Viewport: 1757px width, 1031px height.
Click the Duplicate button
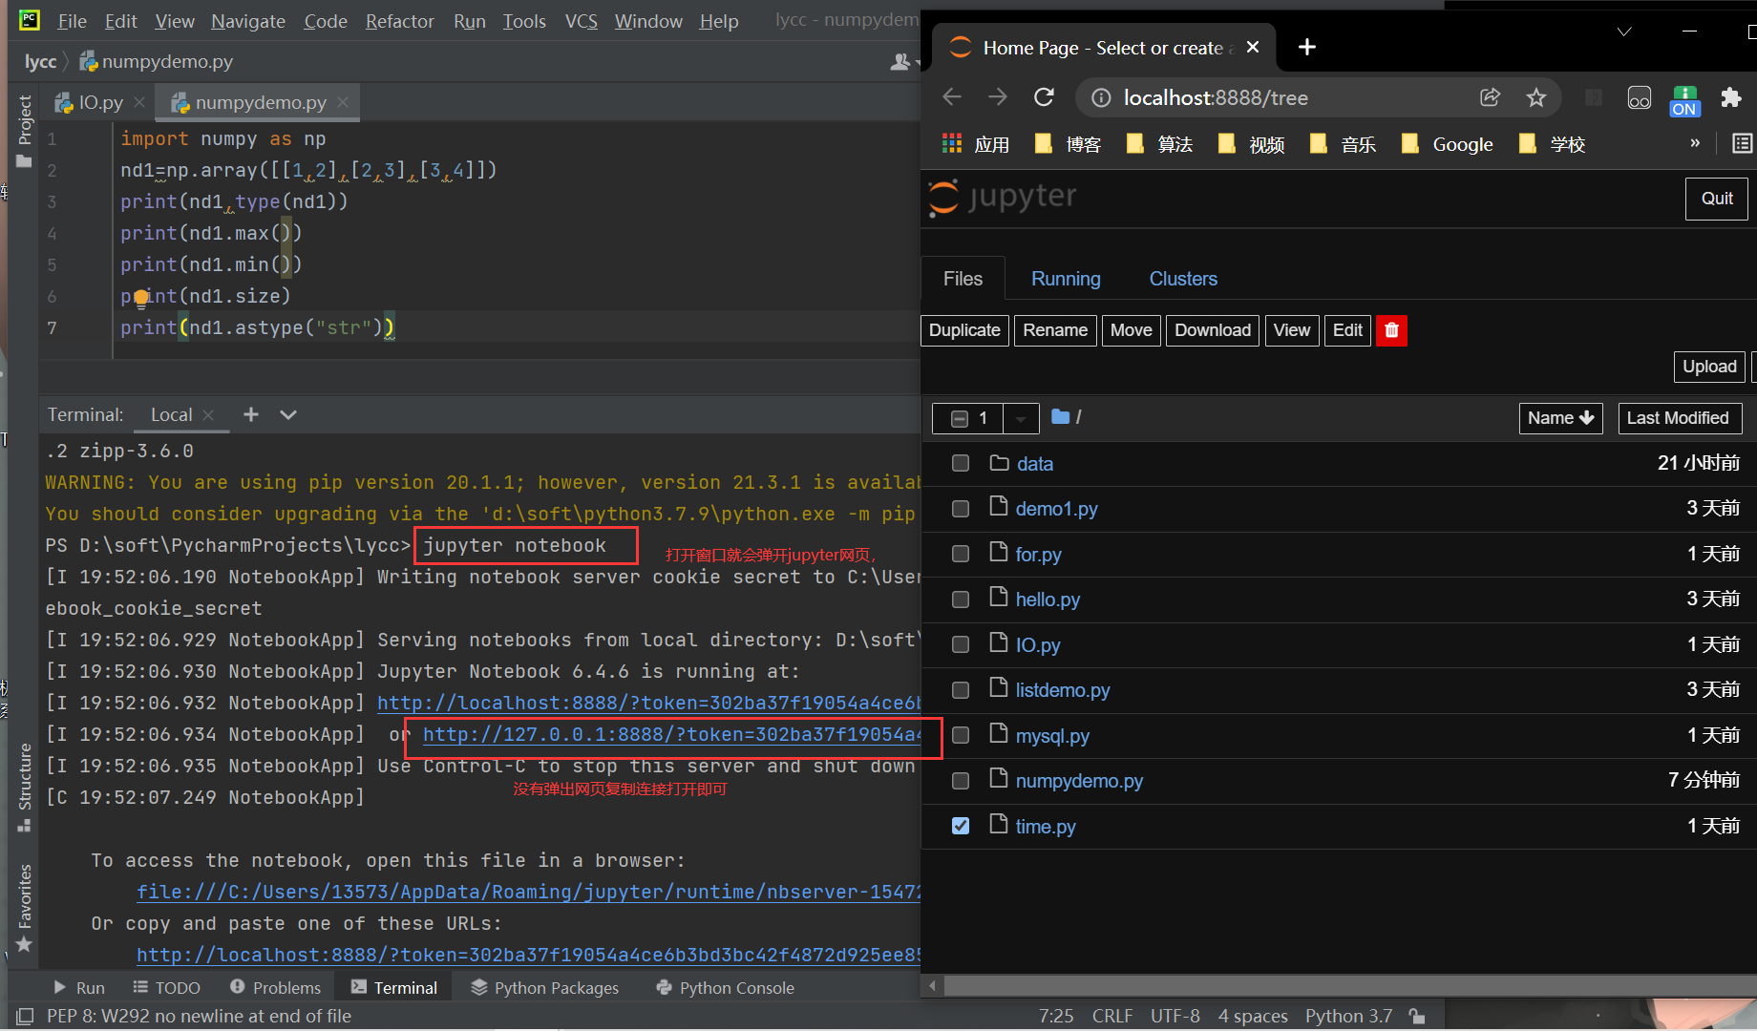tap(964, 330)
